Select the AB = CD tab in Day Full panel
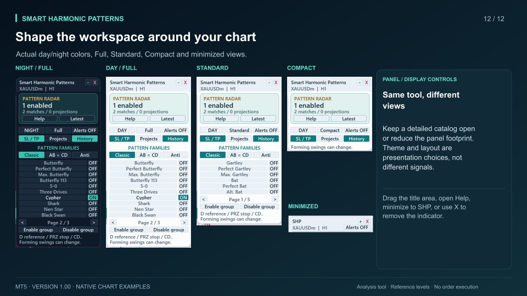Viewport: 527px width, 296px height. click(149, 155)
